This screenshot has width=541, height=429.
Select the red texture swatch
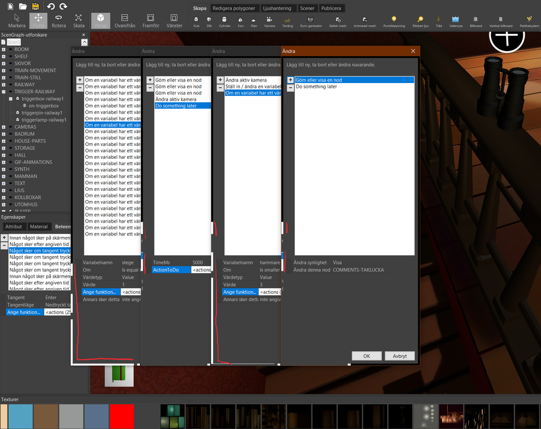(122, 417)
